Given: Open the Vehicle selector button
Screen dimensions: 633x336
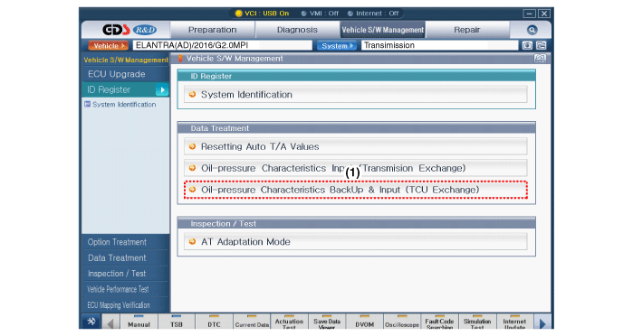Looking at the screenshot, I should [x=108, y=45].
